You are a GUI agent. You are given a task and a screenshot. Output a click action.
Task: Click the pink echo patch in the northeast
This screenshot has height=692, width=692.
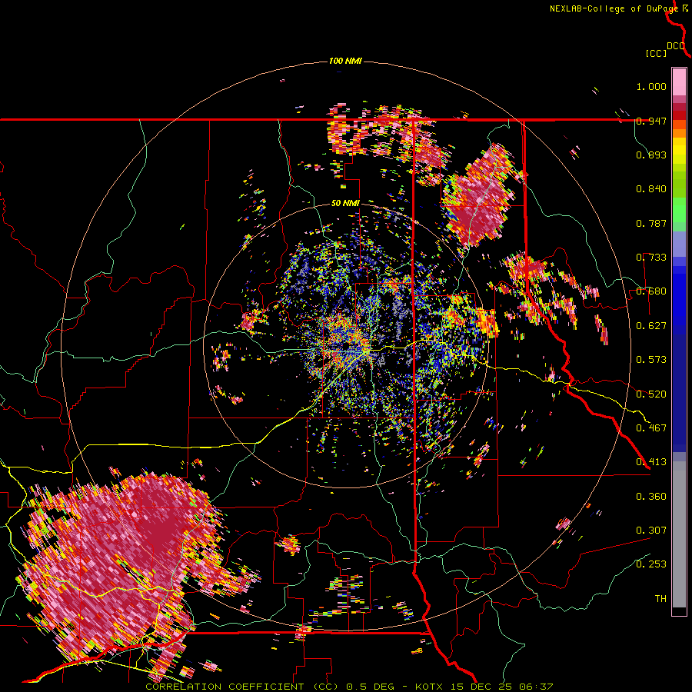[x=478, y=195]
